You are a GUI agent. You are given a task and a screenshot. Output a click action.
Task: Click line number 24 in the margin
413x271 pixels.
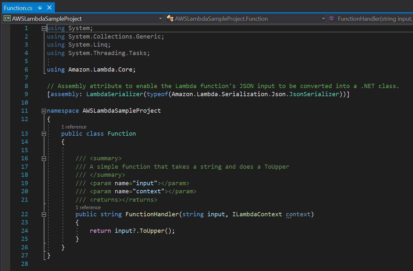point(24,231)
